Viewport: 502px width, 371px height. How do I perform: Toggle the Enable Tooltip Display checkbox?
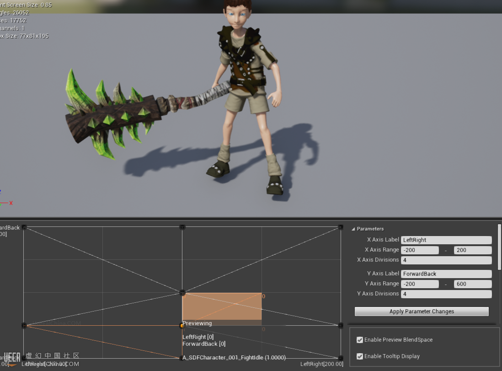(360, 356)
